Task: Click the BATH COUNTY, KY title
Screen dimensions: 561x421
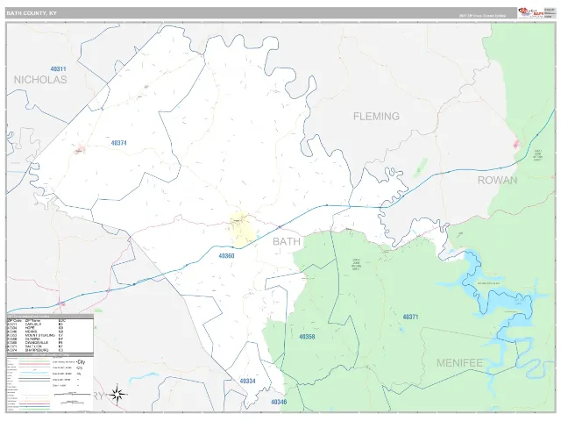Action: point(32,13)
